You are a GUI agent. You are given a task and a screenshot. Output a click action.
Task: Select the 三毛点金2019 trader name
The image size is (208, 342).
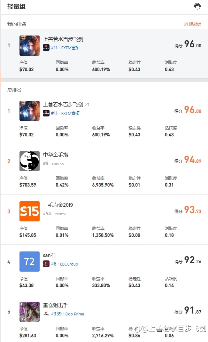[x=58, y=205]
